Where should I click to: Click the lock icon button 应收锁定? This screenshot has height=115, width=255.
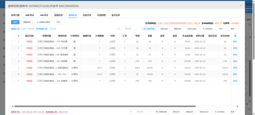(207, 29)
